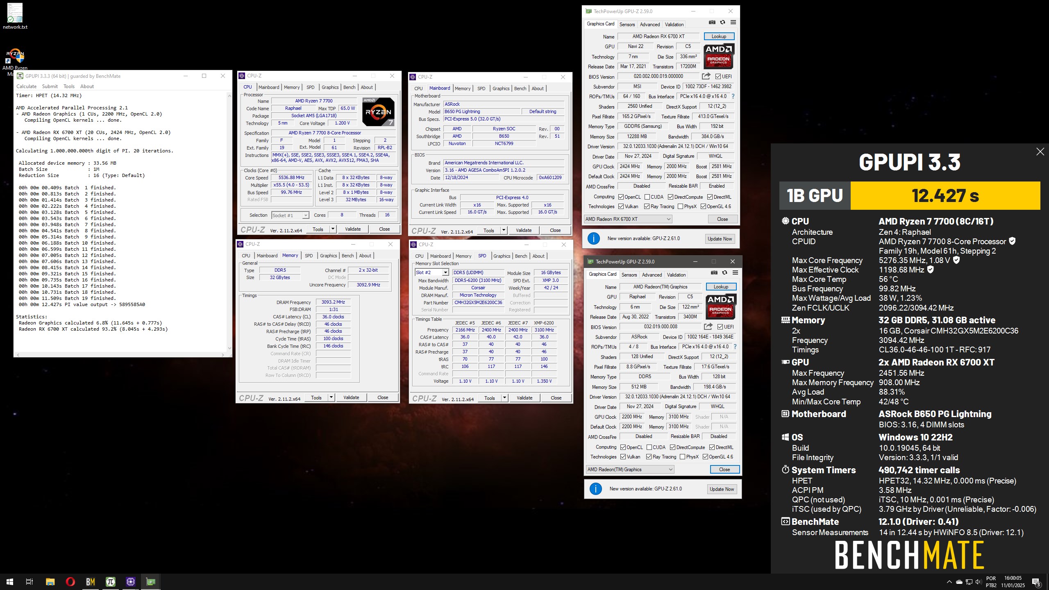The image size is (1049, 590).
Task: Switch to Graphics tab in CPU-Z Memory window
Action: pos(328,256)
